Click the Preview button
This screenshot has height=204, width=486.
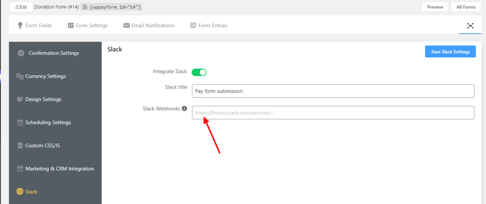(435, 7)
